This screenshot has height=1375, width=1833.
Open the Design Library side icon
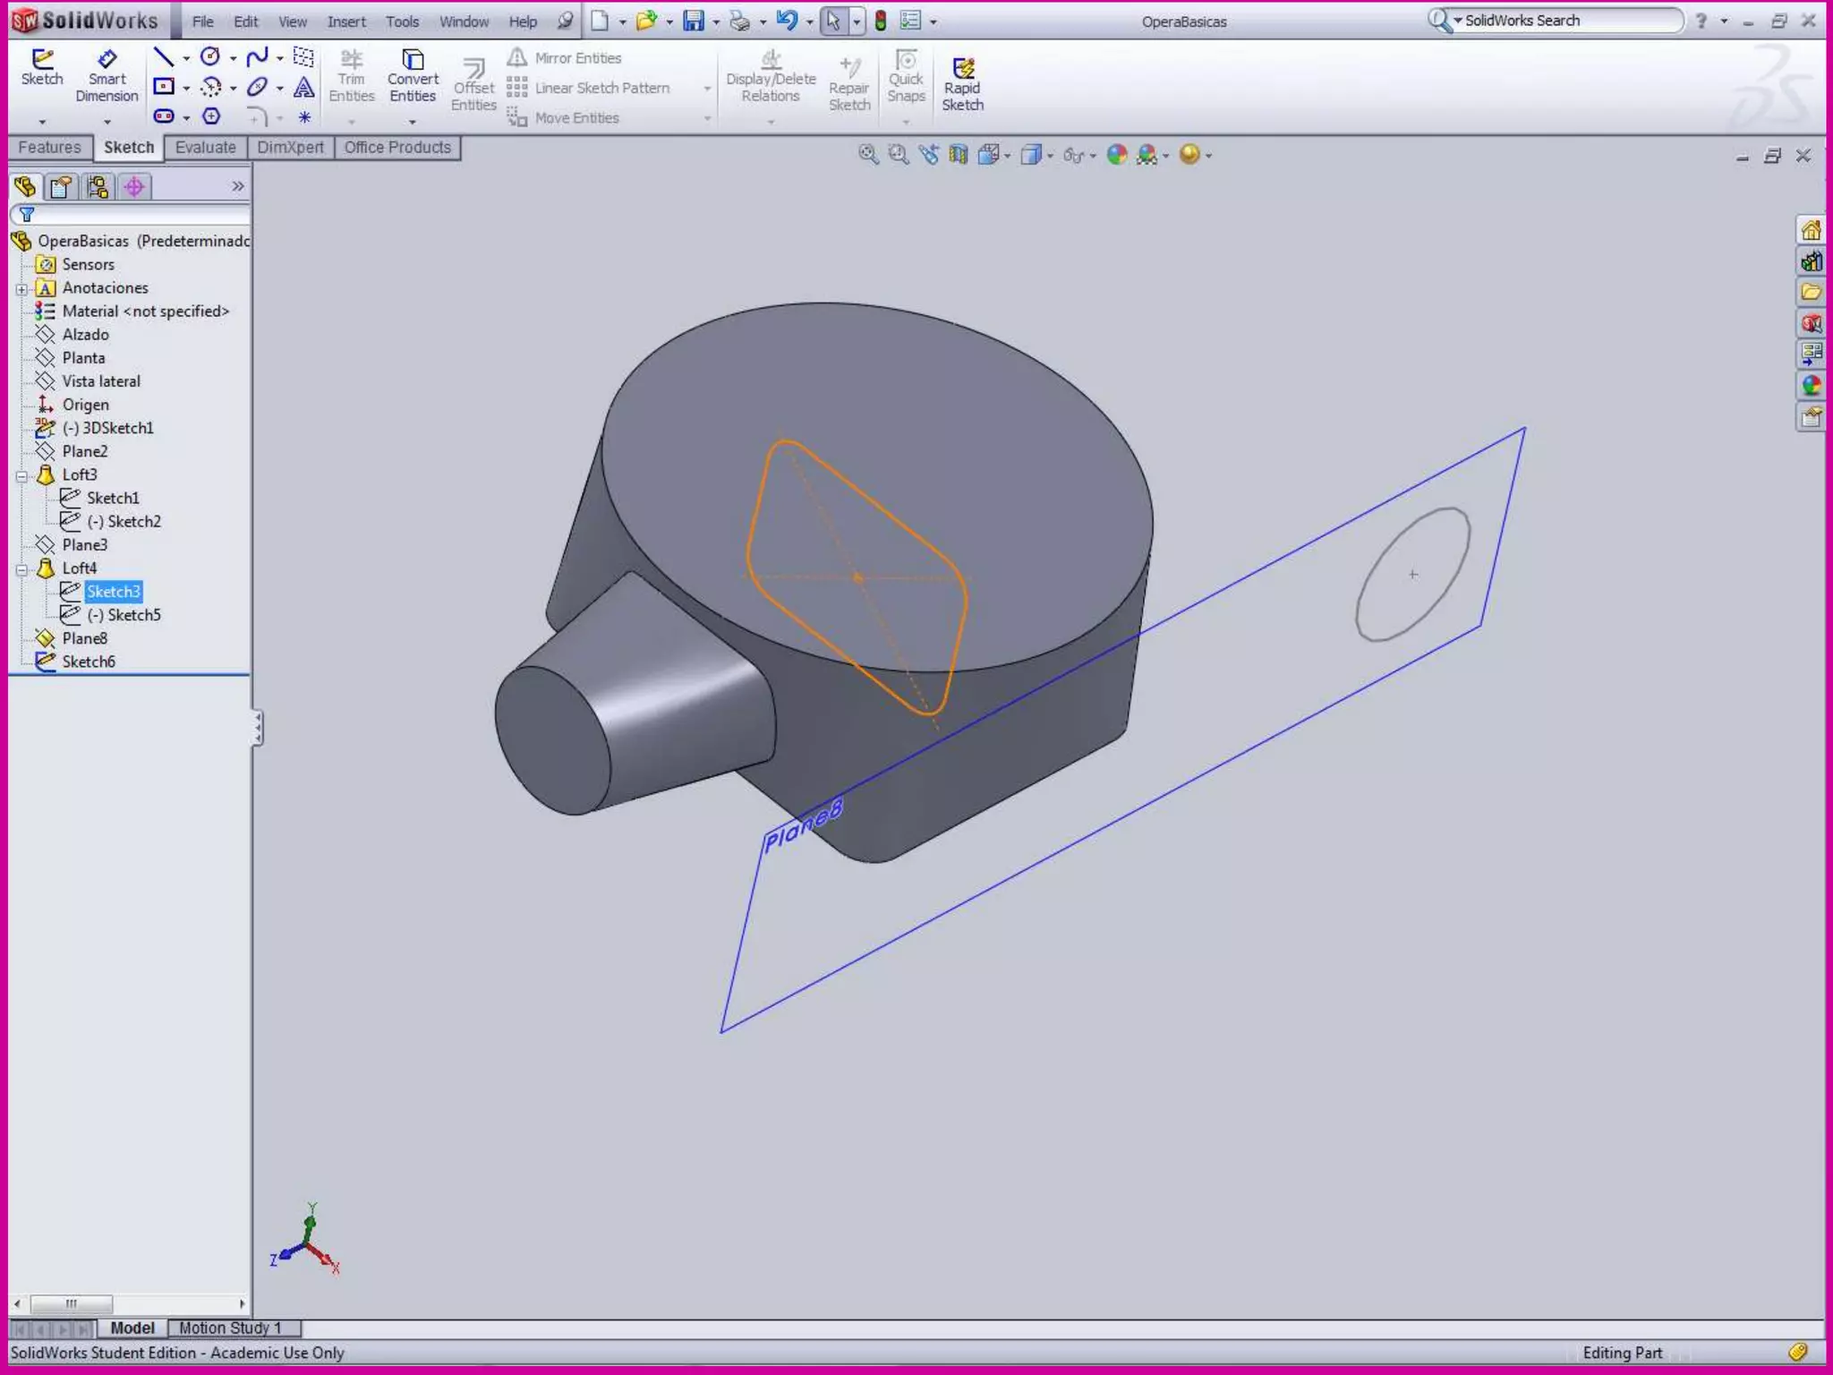click(1811, 261)
